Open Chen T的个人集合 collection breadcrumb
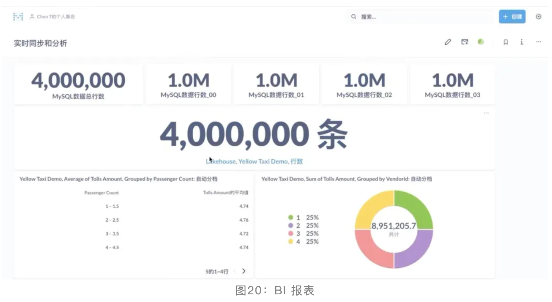 56,17
